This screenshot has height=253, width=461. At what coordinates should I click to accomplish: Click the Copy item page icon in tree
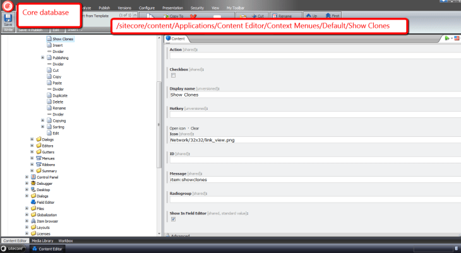(x=49, y=76)
